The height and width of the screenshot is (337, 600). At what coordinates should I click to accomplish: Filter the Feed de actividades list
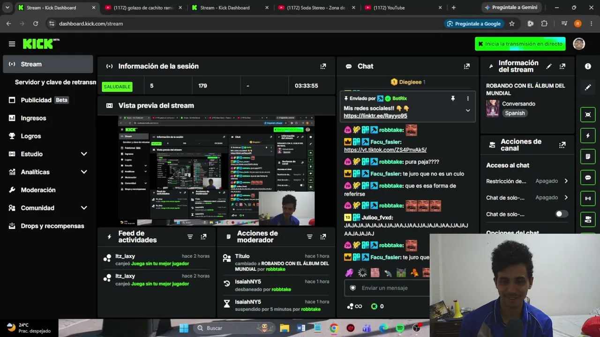click(x=190, y=237)
